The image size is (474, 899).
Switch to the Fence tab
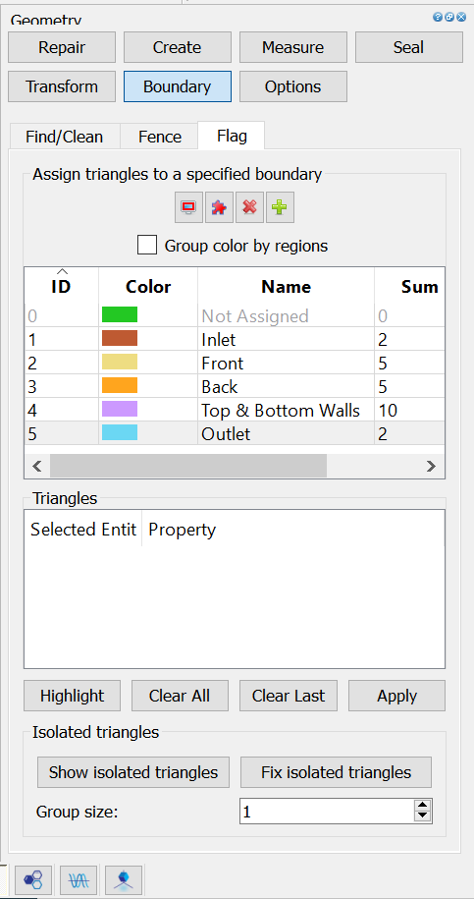160,137
